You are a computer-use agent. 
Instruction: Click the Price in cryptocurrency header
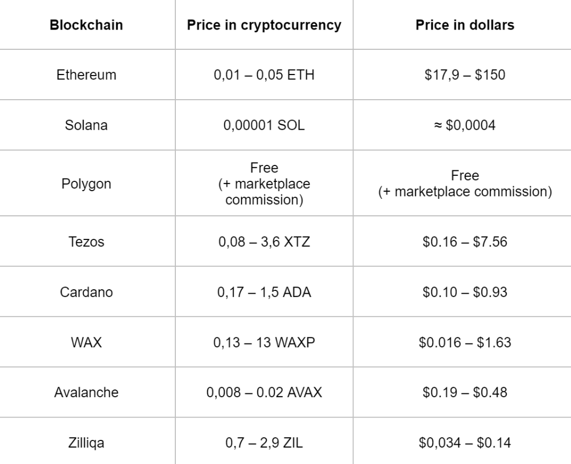click(x=264, y=26)
